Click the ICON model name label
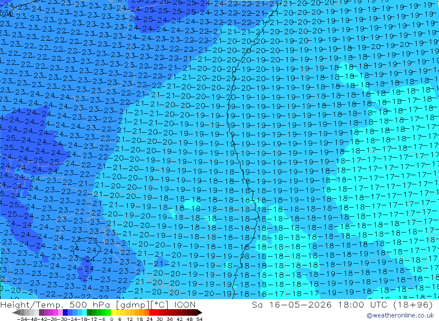 pos(185,304)
